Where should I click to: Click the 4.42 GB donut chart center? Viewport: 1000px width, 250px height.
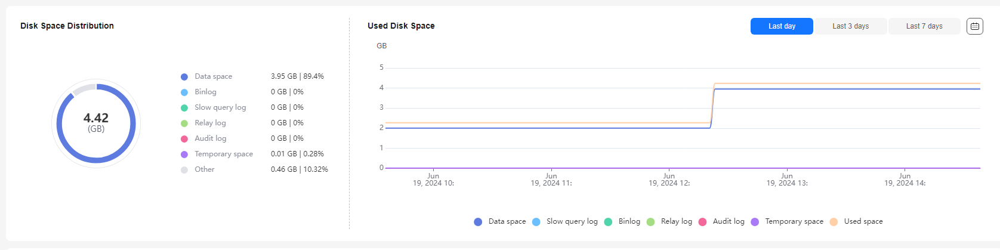pyautogui.click(x=96, y=122)
